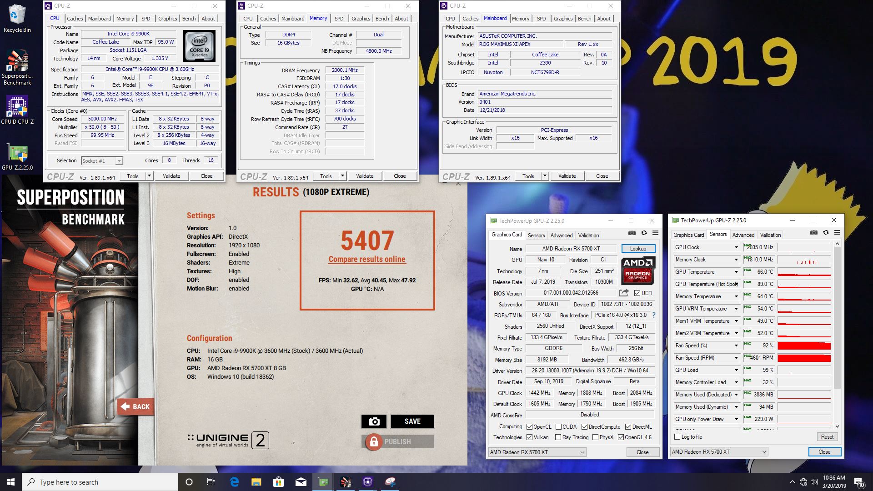The height and width of the screenshot is (491, 873).
Task: Open the GPU Temperature sensor dropdown
Action: click(736, 272)
